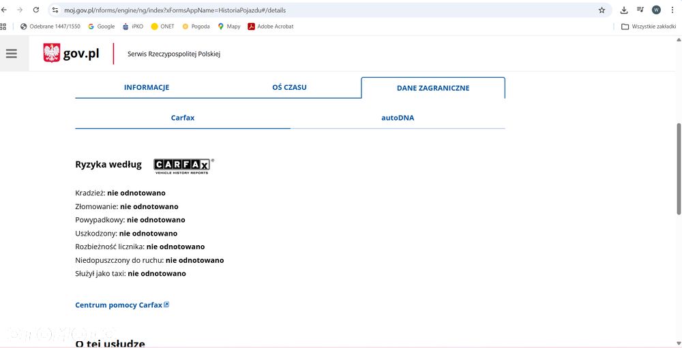Image resolution: width=682 pixels, height=348 pixels.
Task: Open Odebrane 1447/1550 bookmark
Action: [50, 27]
